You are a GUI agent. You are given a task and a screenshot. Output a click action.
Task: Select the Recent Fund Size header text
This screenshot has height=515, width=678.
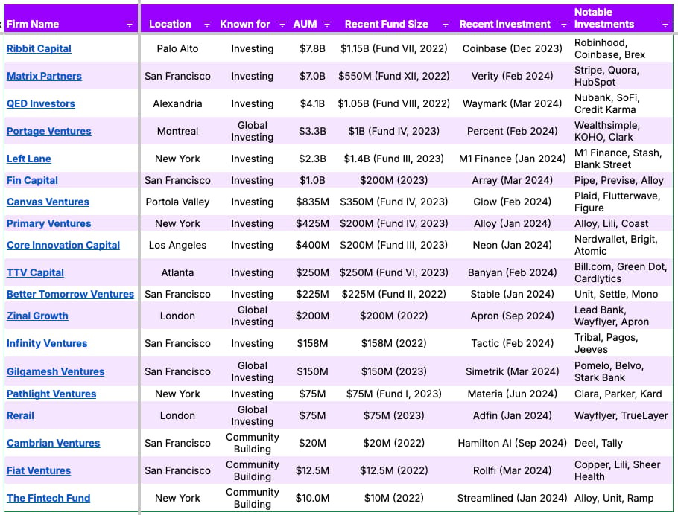point(387,25)
